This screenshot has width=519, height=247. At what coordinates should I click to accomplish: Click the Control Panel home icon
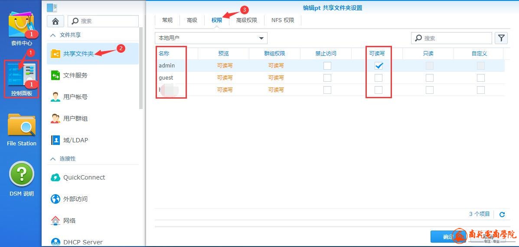[55, 21]
